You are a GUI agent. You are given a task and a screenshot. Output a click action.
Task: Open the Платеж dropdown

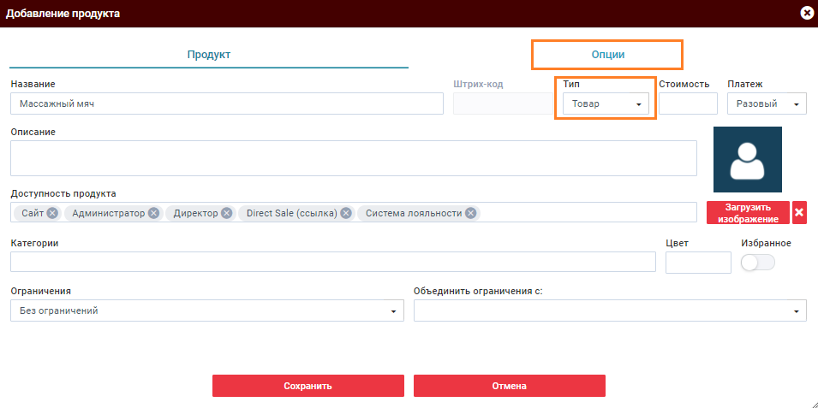(766, 103)
